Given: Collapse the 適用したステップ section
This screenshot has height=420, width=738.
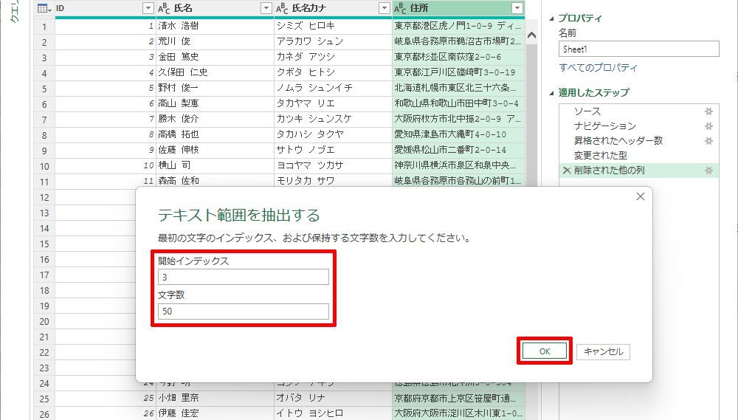Looking at the screenshot, I should (551, 93).
